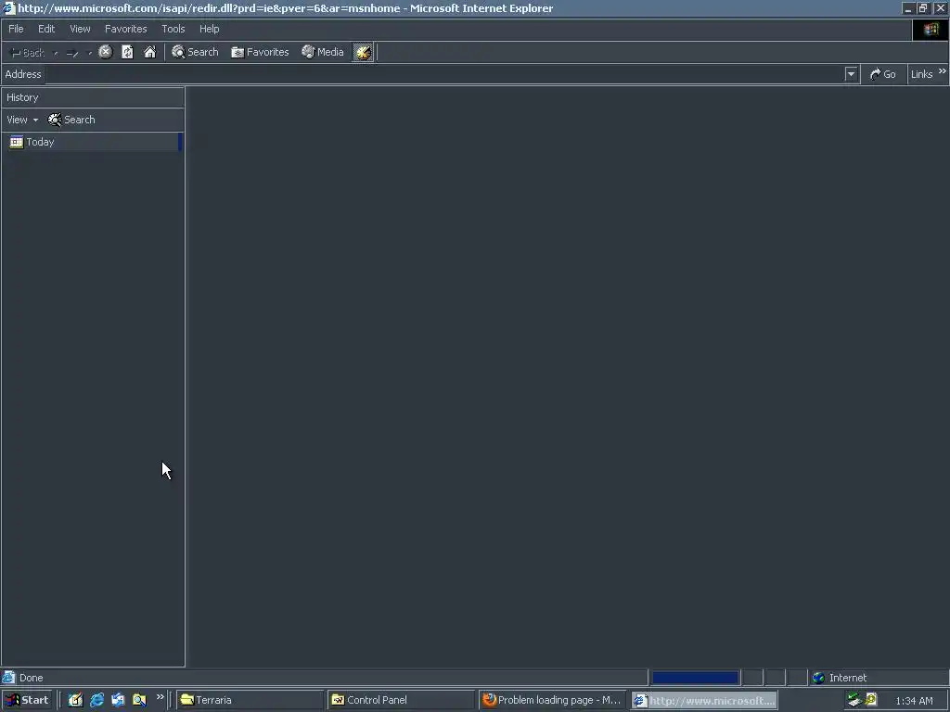950x712 pixels.
Task: Open the History pane View dropdown
Action: pyautogui.click(x=22, y=120)
